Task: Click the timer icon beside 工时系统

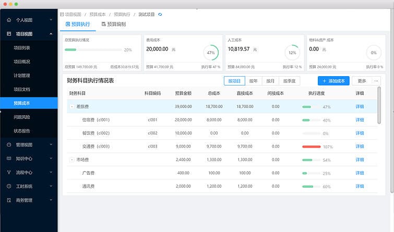Action: point(9,186)
